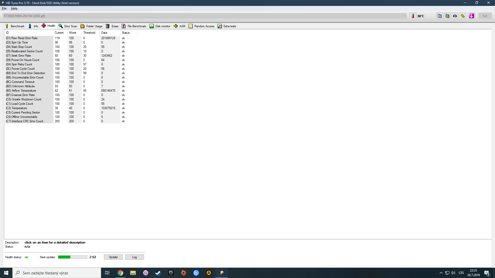The height and width of the screenshot is (278, 495).
Task: Show hidden system tray icons chevron
Action: 441,273
